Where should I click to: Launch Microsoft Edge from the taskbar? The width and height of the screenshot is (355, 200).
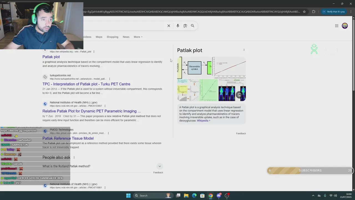(x=194, y=196)
